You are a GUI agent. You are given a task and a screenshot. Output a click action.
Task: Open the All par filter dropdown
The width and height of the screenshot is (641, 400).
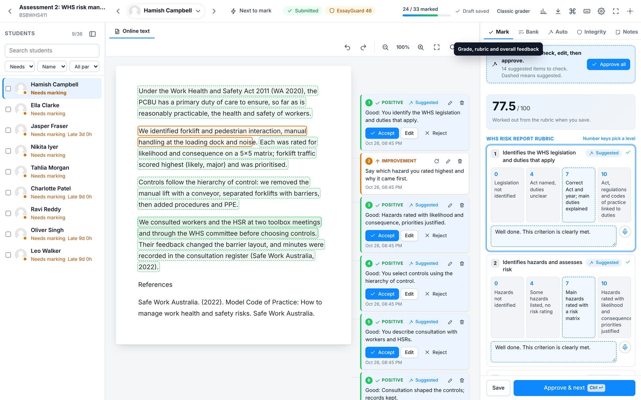(x=84, y=67)
